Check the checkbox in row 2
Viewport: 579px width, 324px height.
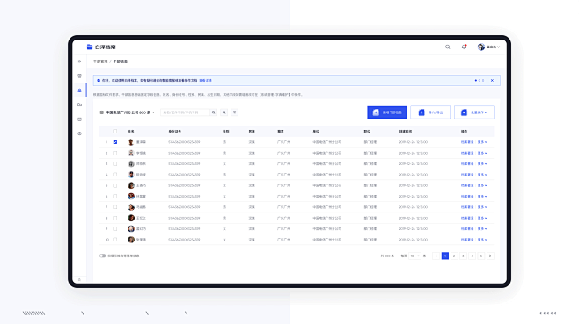(115, 153)
